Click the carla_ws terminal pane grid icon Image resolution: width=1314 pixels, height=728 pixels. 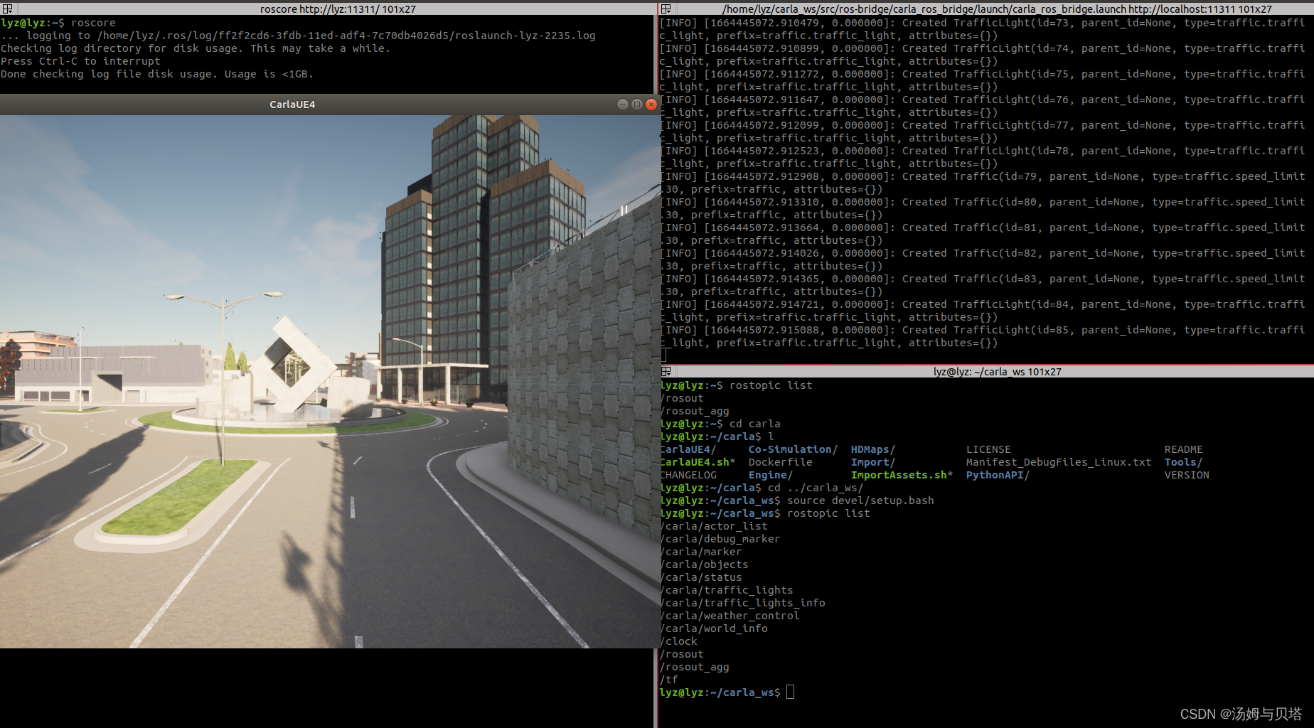[x=666, y=371]
